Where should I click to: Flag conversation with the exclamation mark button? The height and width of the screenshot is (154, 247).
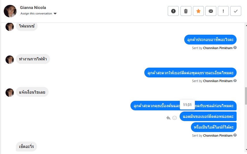pyautogui.click(x=223, y=11)
